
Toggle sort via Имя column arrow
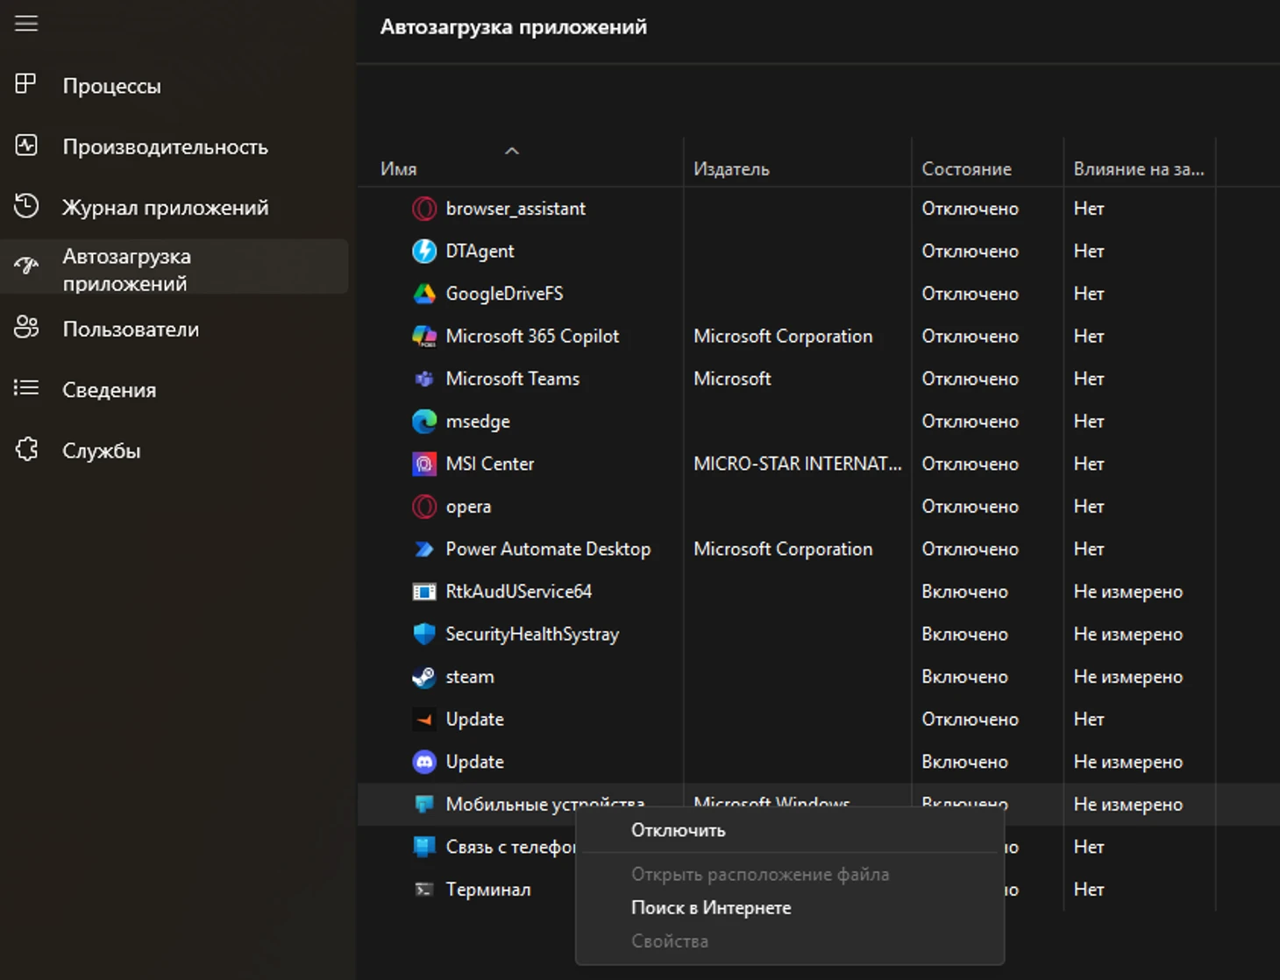coord(512,151)
